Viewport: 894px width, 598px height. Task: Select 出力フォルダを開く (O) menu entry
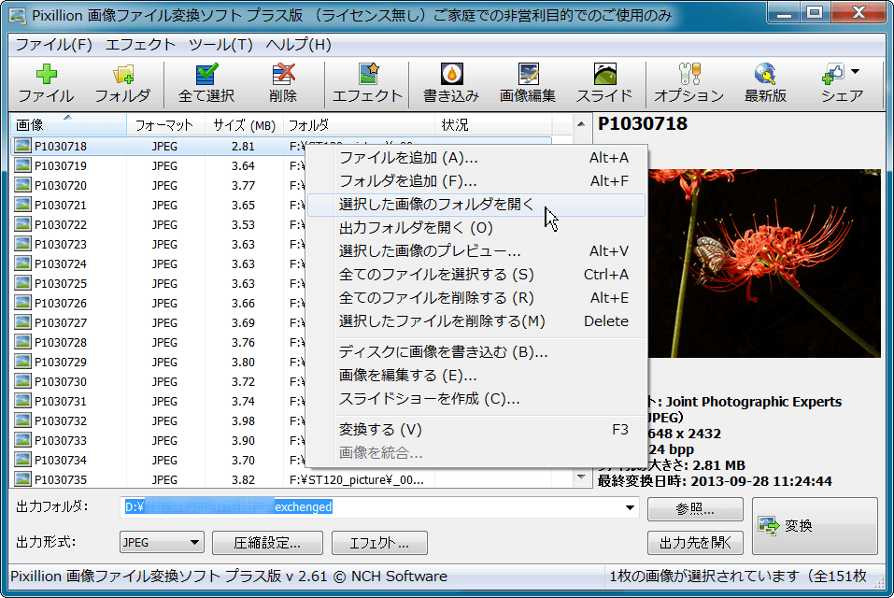(x=476, y=228)
